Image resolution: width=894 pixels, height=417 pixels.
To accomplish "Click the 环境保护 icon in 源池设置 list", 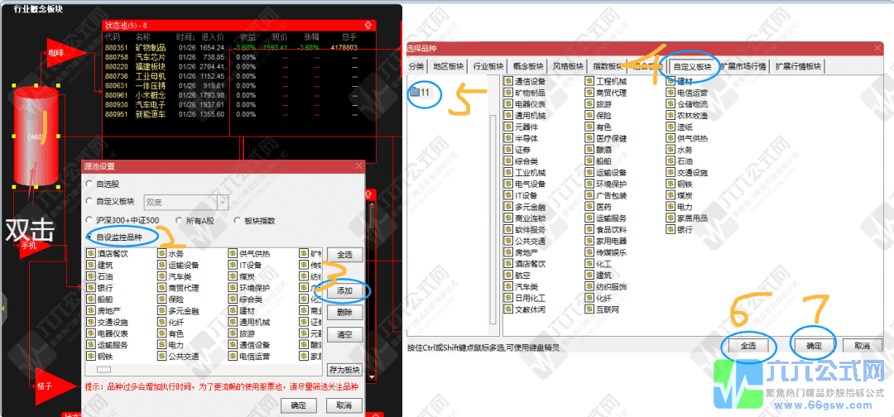I will [233, 288].
